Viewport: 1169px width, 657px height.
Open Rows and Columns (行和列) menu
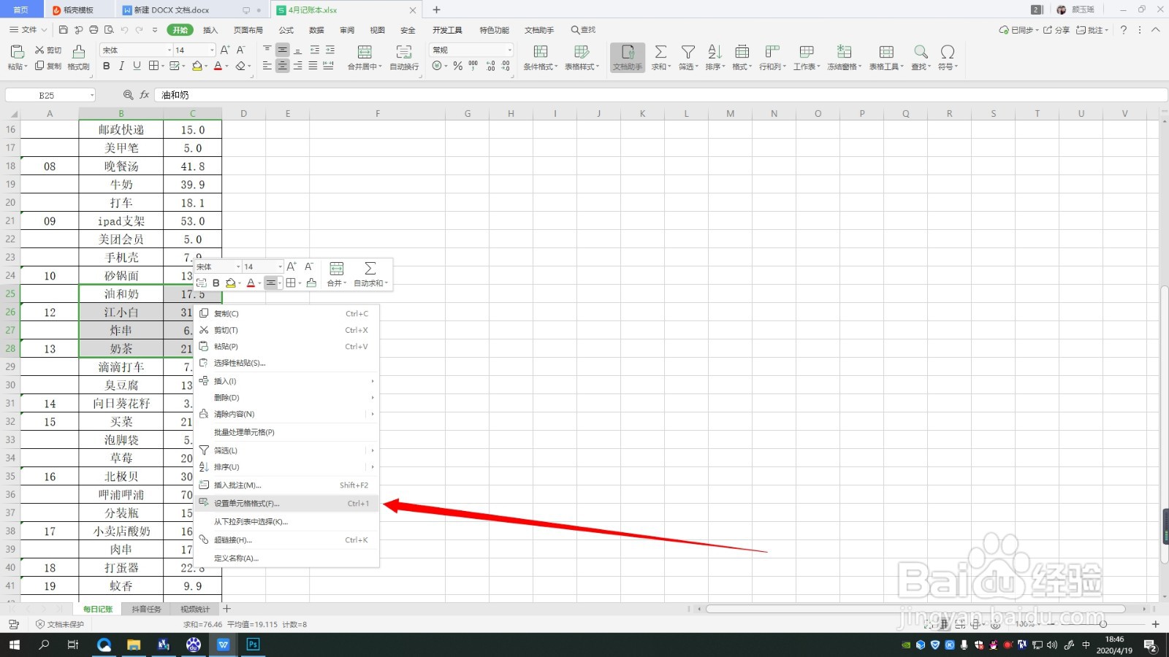click(x=772, y=57)
